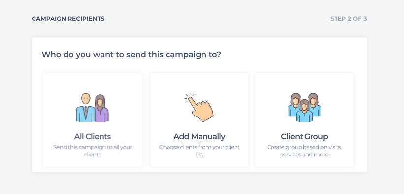Click the pointing hand Add Manually icon

click(199, 107)
